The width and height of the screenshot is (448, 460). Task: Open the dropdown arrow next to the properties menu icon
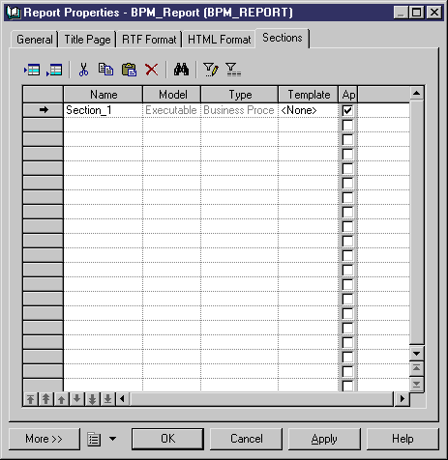coord(112,439)
